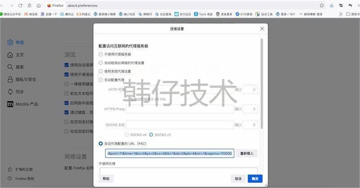Open the downloads panel
Screen dimensions: 360x188
point(332,5)
